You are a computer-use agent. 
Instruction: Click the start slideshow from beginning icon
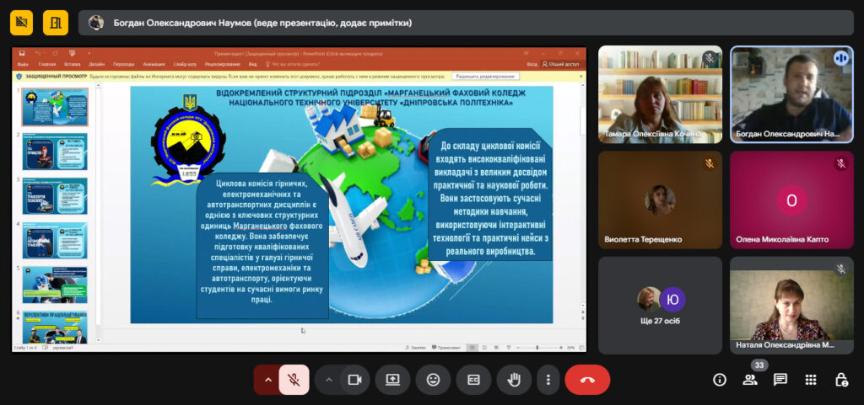tap(73, 53)
